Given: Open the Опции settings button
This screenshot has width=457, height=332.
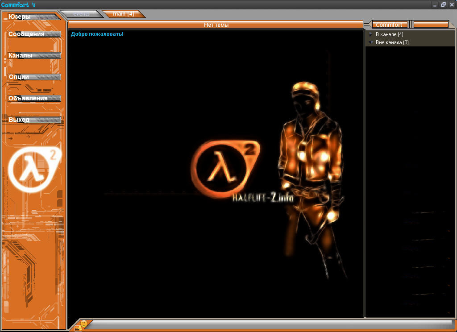Looking at the screenshot, I should pyautogui.click(x=34, y=77).
